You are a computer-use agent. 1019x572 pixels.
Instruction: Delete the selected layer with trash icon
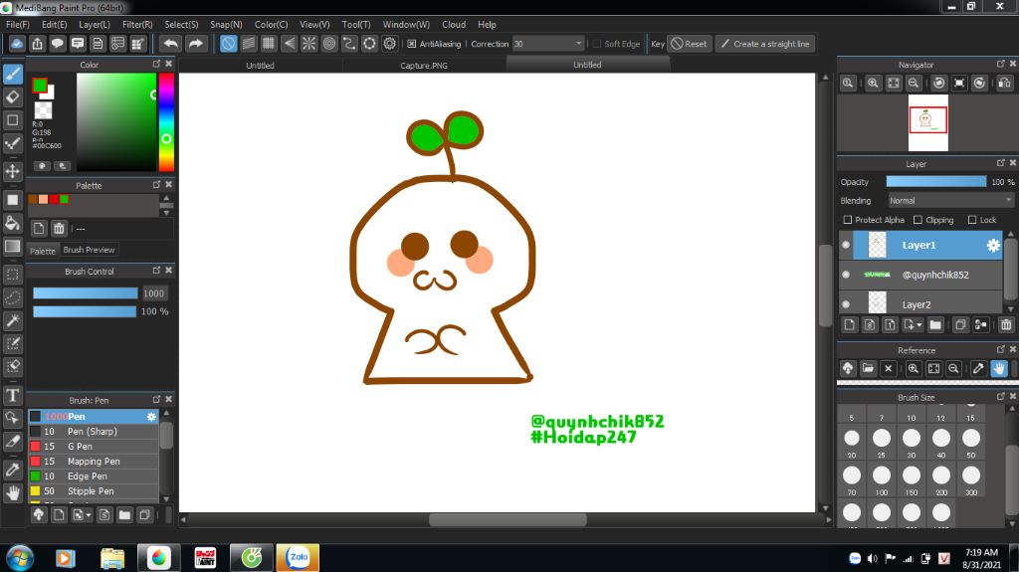[x=1006, y=324]
